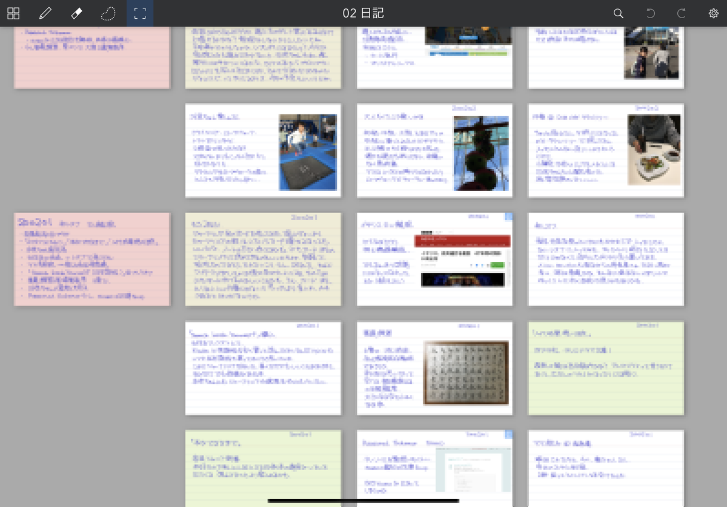Open the note with the jumping child photo
This screenshot has height=507, width=727.
pos(264,150)
